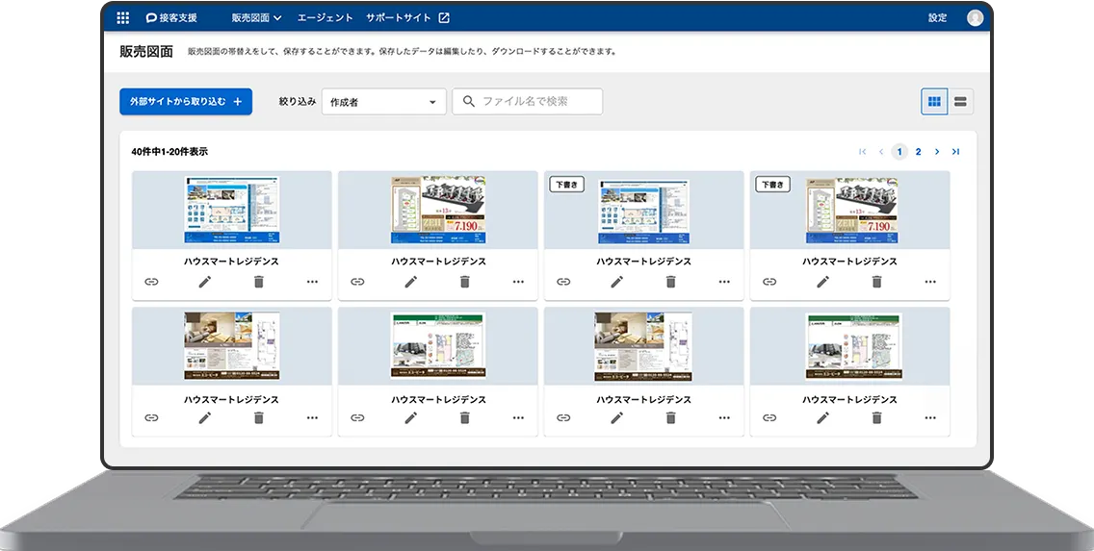
Task: Open bottom-row second card's green flyer thumbnail
Action: [438, 346]
